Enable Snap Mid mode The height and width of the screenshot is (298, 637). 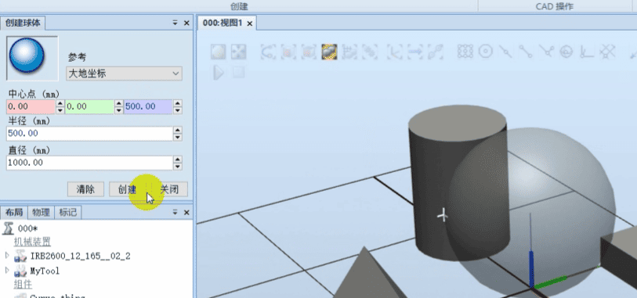coord(506,52)
